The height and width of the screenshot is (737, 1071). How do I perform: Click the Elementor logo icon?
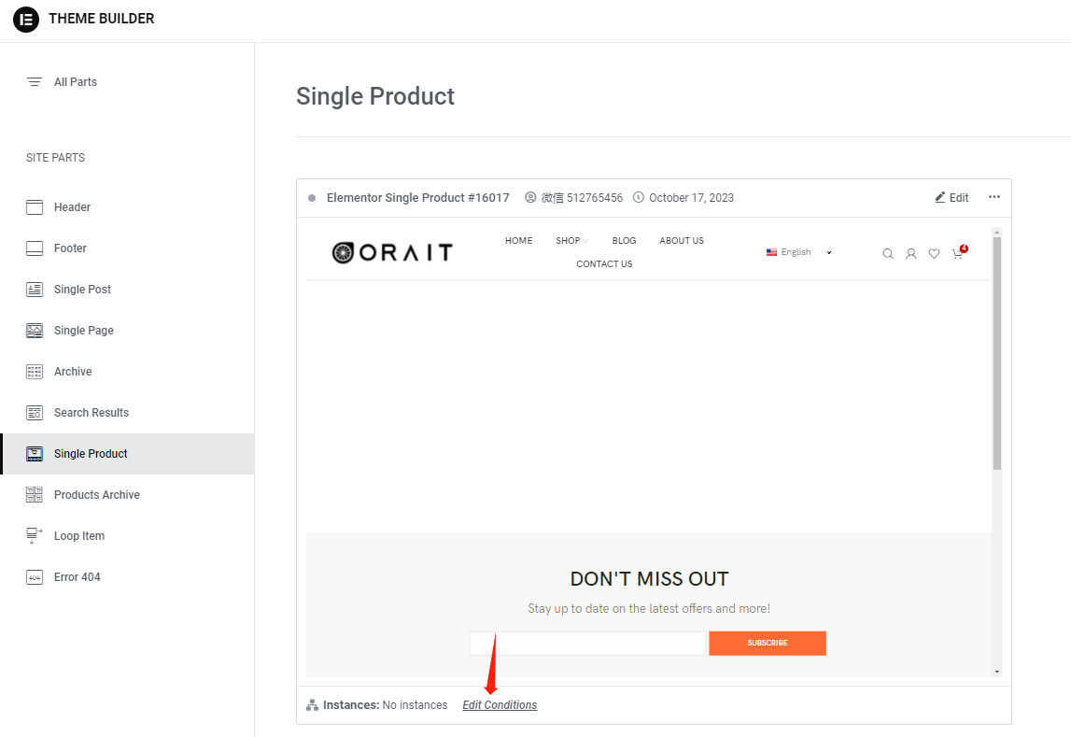coord(26,20)
